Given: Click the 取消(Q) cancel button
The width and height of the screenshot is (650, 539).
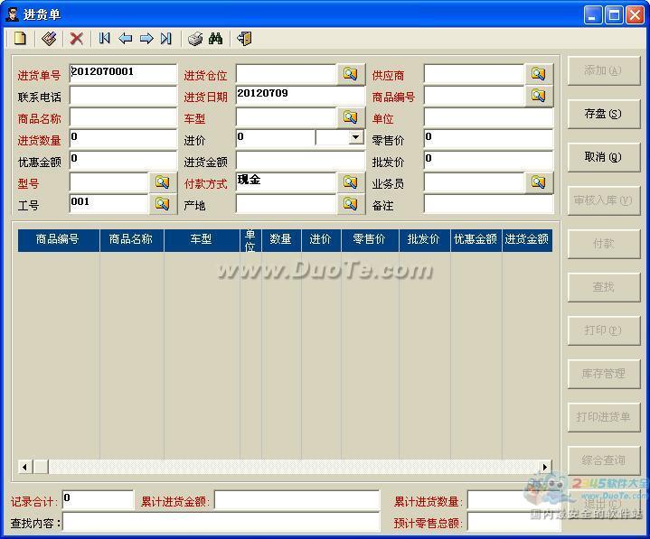Looking at the screenshot, I should (603, 157).
